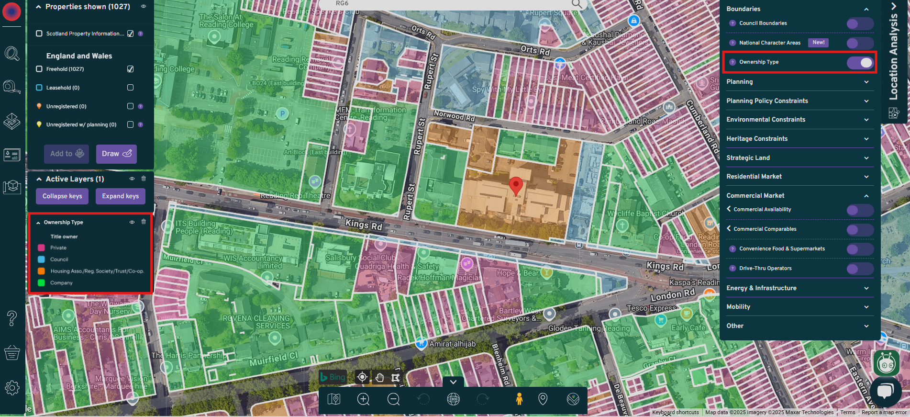
Task: Collapse the Properties shown panel
Action: [39, 7]
